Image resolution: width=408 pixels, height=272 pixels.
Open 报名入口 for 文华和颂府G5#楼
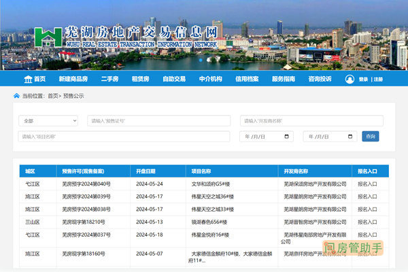point(367,184)
